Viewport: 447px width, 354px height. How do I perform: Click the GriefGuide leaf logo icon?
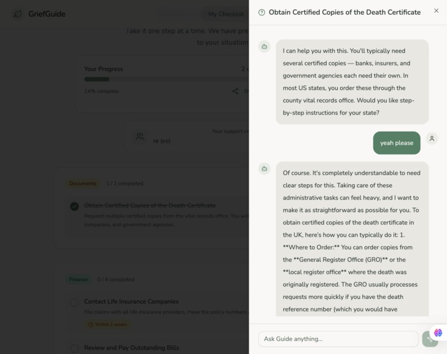(x=17, y=14)
